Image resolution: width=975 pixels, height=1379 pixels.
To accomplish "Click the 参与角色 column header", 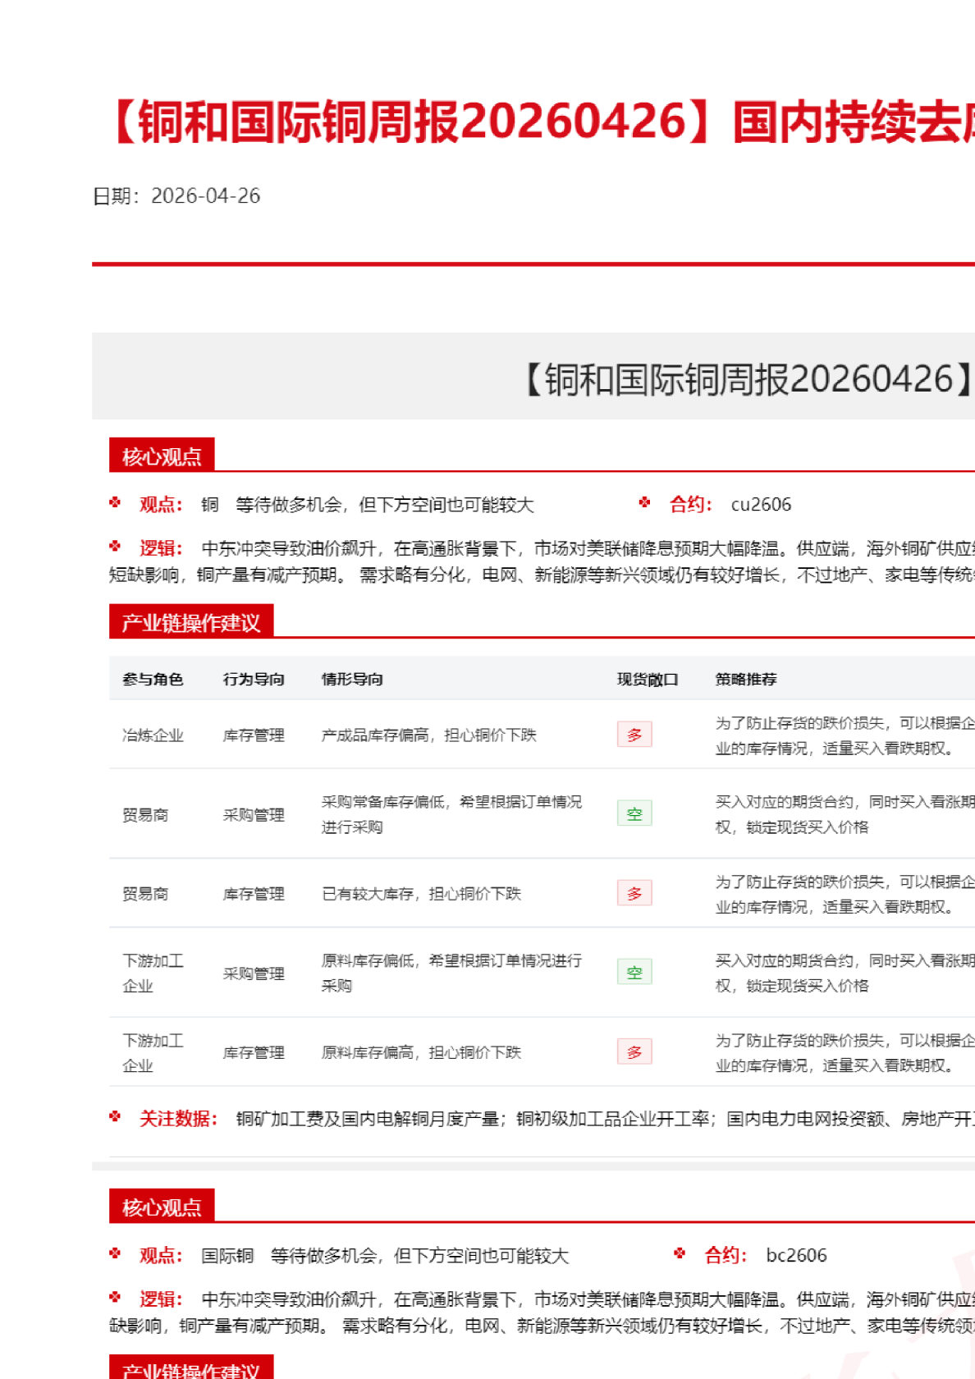I will (x=153, y=679).
